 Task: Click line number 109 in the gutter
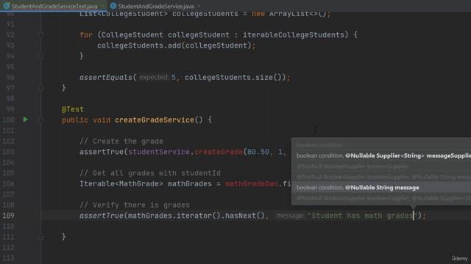(8, 216)
